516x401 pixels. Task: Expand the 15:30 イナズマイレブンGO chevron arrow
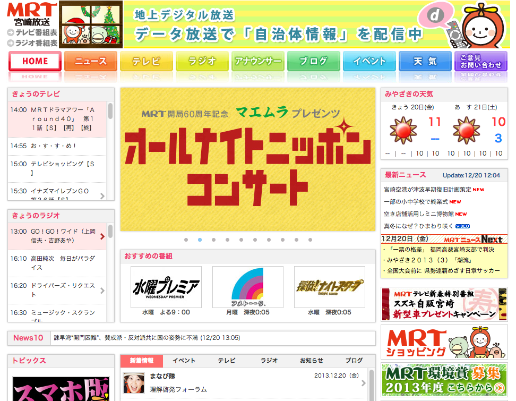(102, 196)
